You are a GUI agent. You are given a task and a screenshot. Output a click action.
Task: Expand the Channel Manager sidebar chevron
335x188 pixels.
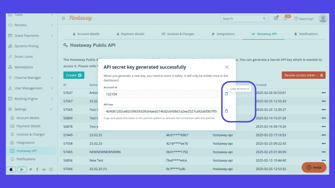click(x=52, y=78)
